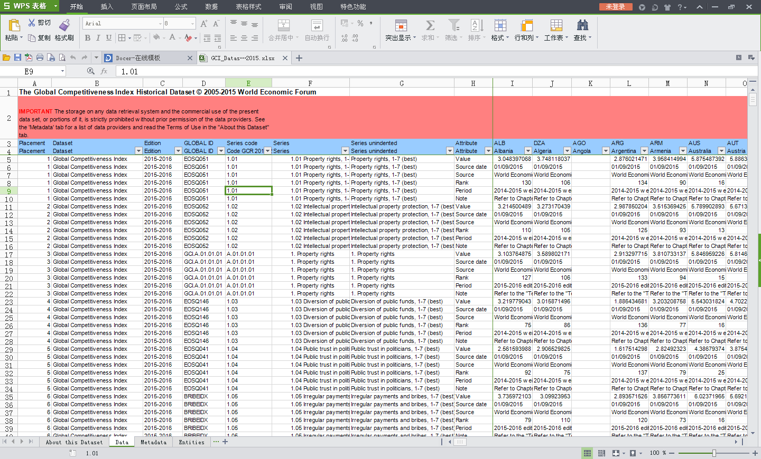Click the 未登录 login button
The width and height of the screenshot is (761, 459).
click(x=616, y=6)
